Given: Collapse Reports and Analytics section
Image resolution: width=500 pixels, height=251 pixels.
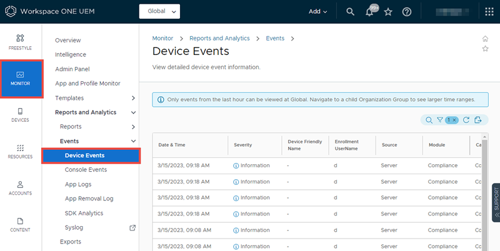Looking at the screenshot, I should 133,112.
